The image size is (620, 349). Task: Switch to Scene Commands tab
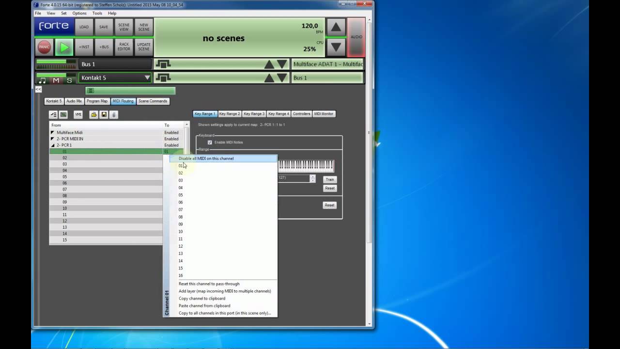153,101
